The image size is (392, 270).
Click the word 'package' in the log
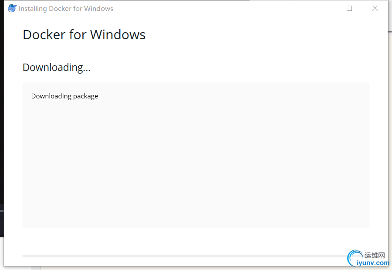[85, 97]
